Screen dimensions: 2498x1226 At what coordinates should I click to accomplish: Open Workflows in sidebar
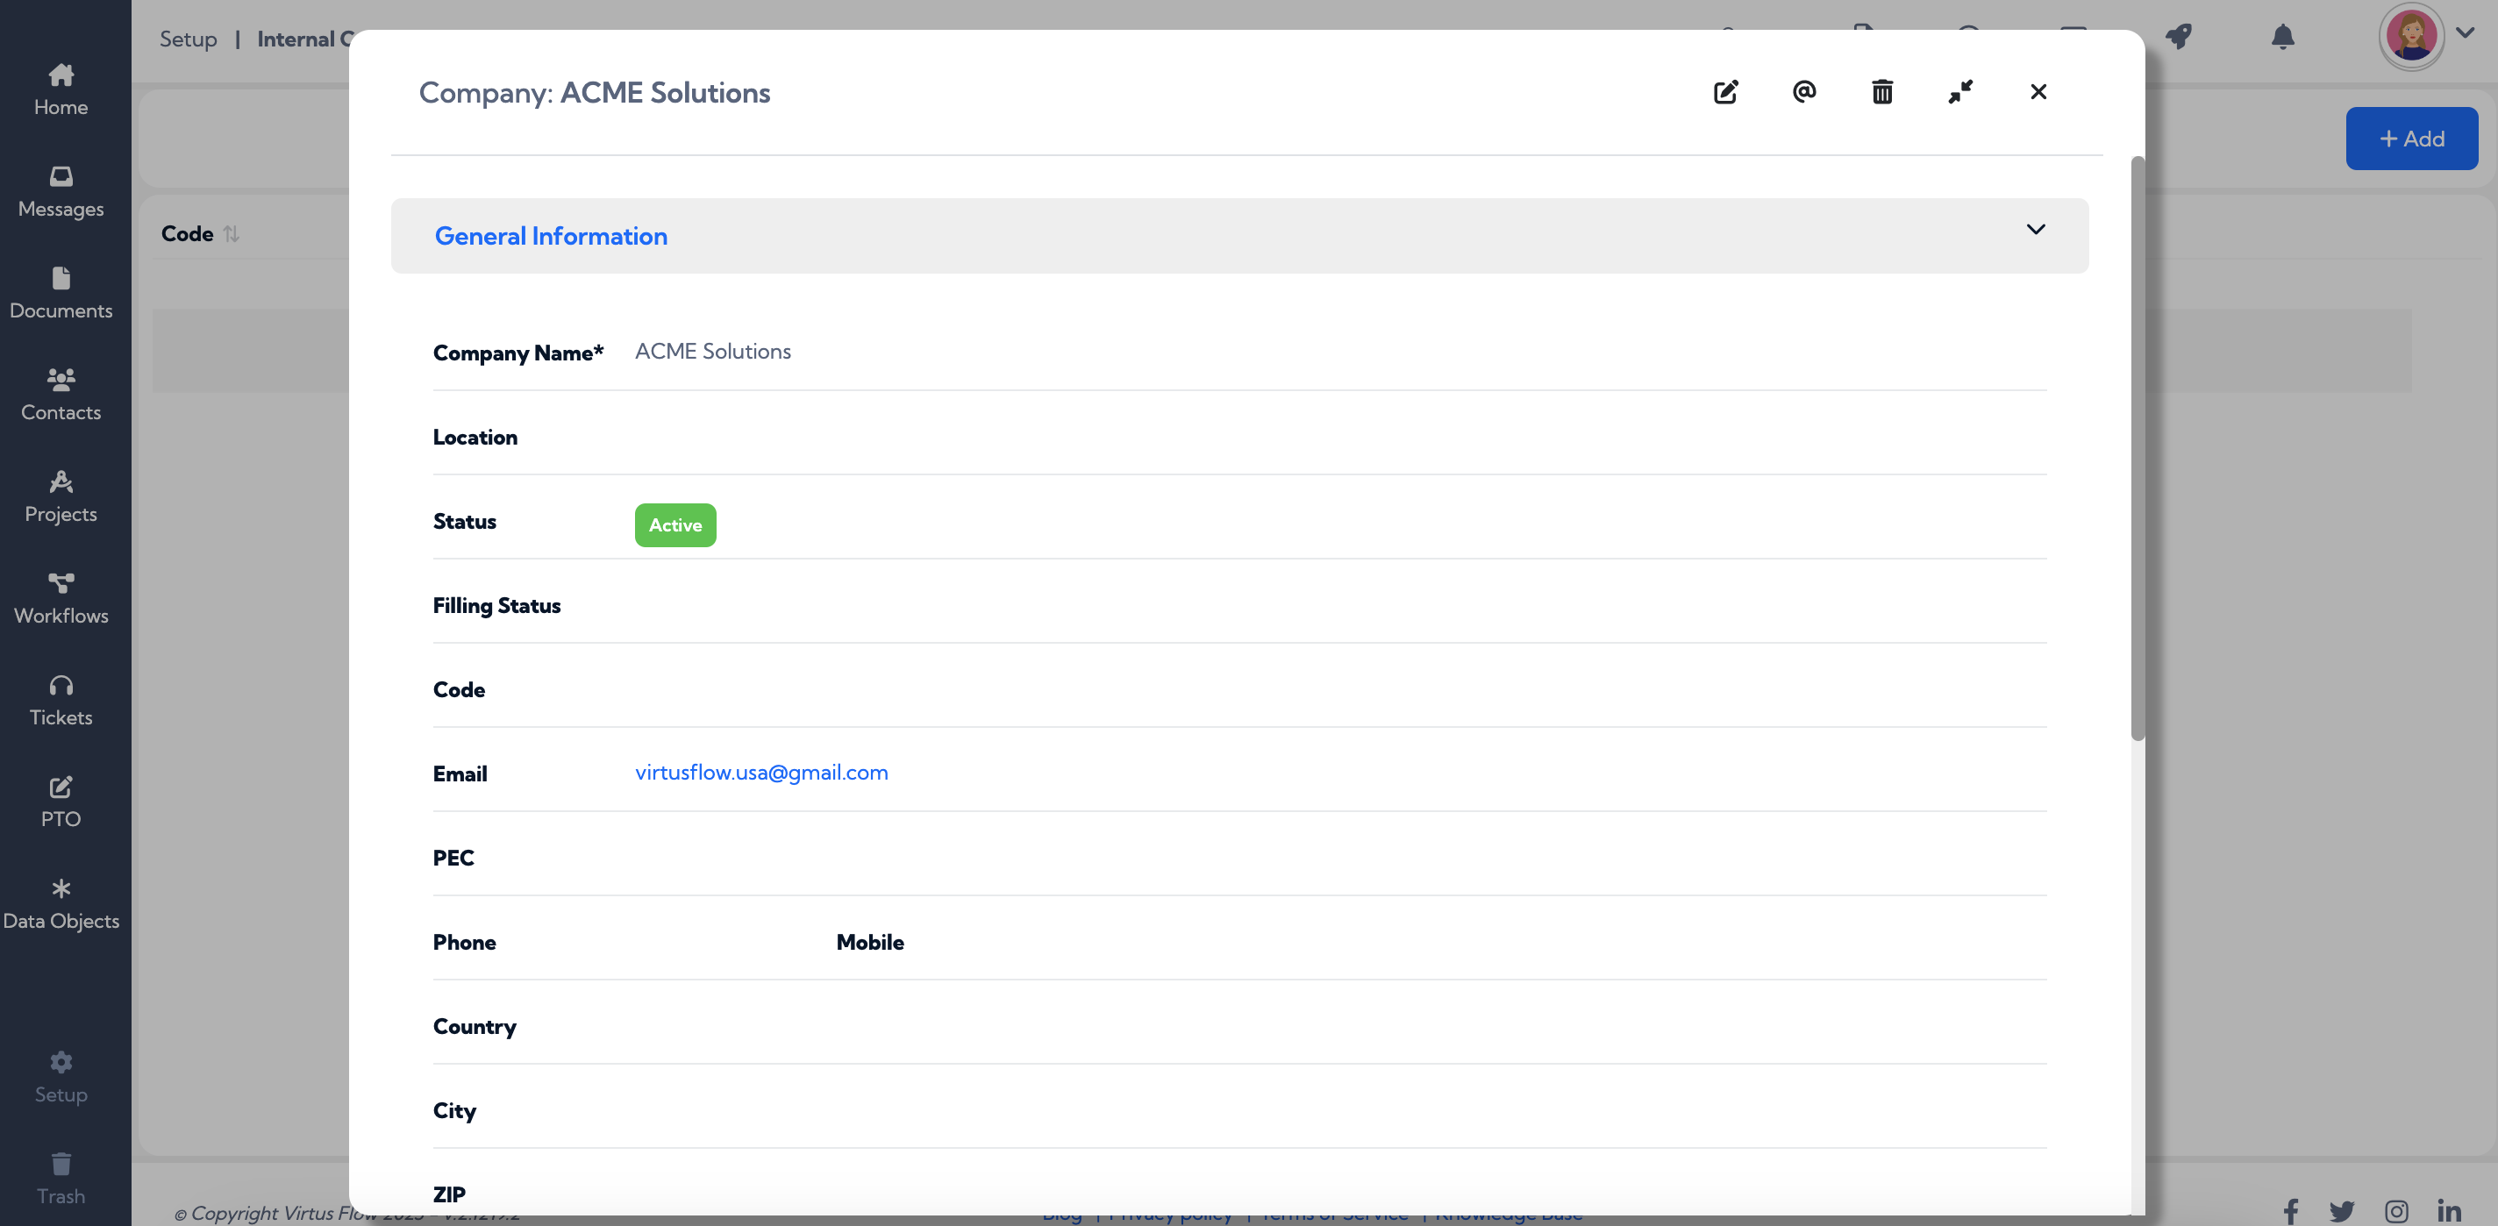click(x=61, y=598)
